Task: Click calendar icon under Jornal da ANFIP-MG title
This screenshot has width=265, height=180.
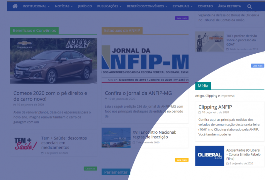Action: pos(106,99)
